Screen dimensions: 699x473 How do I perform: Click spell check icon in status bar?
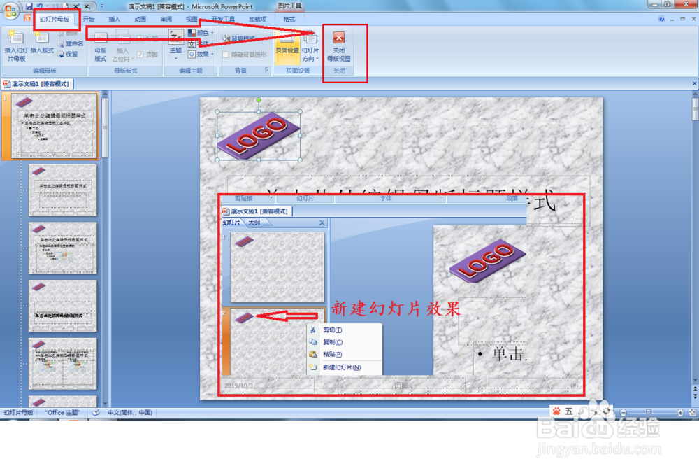(96, 413)
